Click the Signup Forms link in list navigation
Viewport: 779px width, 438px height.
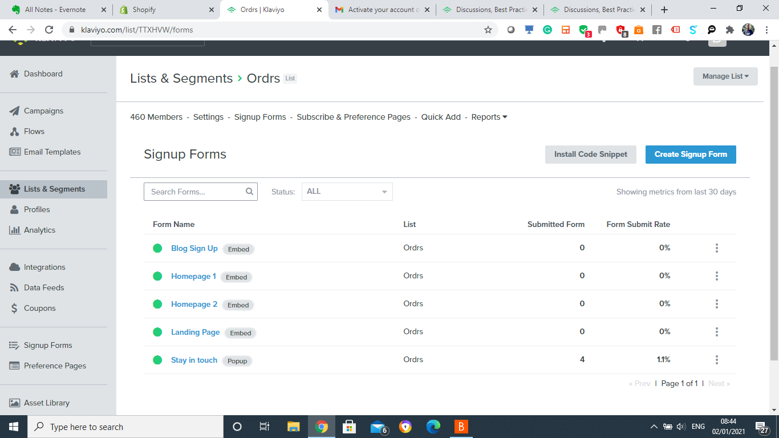coord(260,117)
